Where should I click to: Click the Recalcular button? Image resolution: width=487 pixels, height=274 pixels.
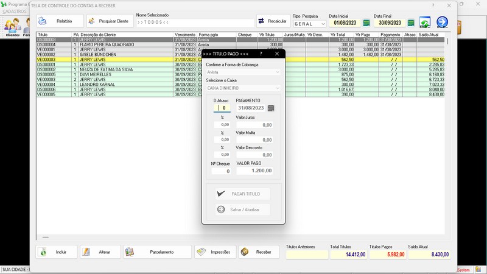point(273,21)
